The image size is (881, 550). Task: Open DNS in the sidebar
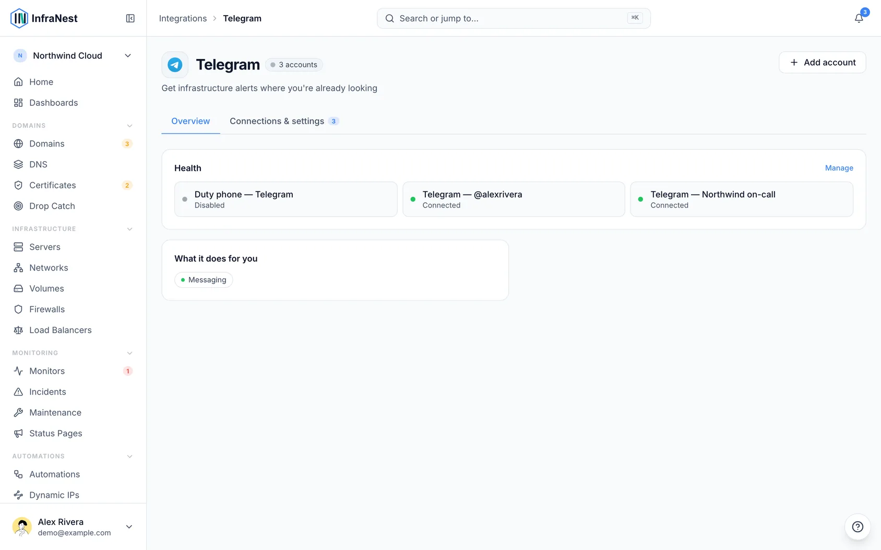point(73,164)
